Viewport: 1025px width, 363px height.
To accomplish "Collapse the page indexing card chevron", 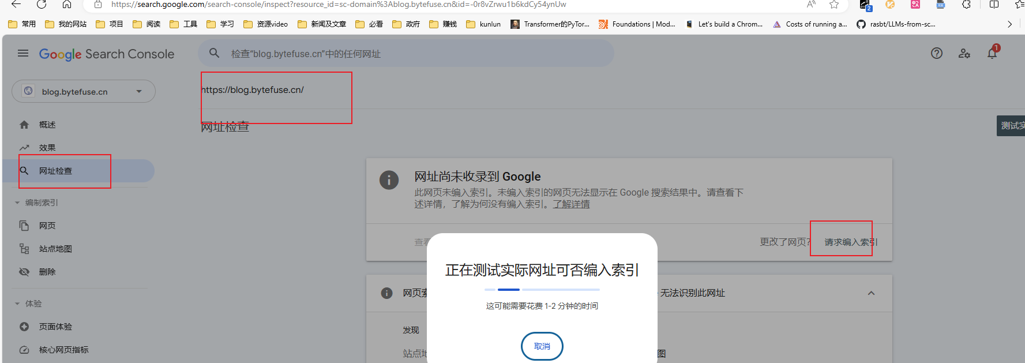I will (x=871, y=293).
